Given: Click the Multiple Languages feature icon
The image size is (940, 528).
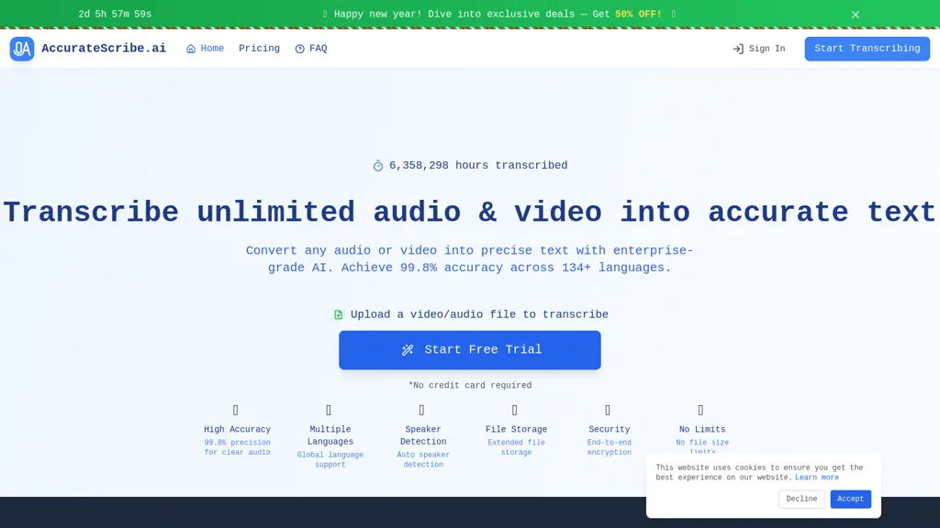Looking at the screenshot, I should click(x=329, y=410).
